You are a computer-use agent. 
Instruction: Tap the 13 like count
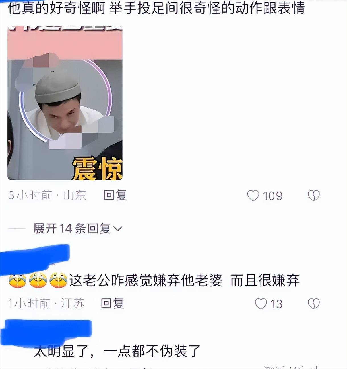276,304
